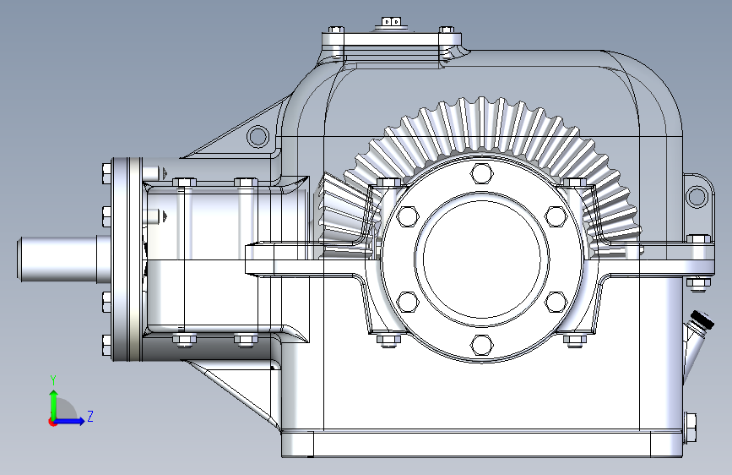Select the split-flange bolt at the bearing seat's lower left
Image resolution: width=732 pixels, height=475 pixels.
tap(388, 341)
